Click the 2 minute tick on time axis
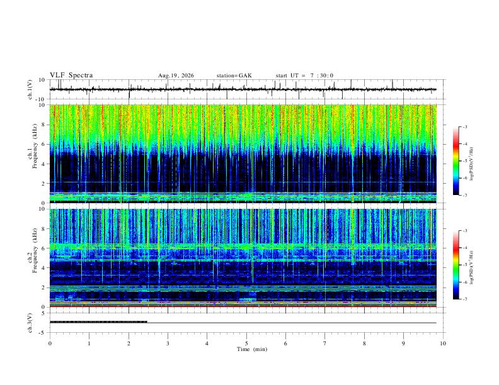This screenshot has height=385, width=499. click(129, 343)
